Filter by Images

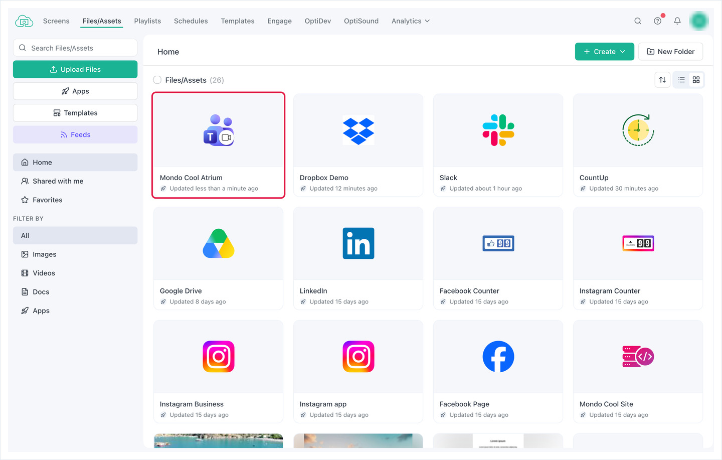(75, 254)
